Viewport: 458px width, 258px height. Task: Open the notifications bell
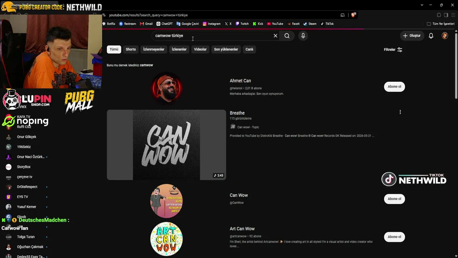click(431, 36)
